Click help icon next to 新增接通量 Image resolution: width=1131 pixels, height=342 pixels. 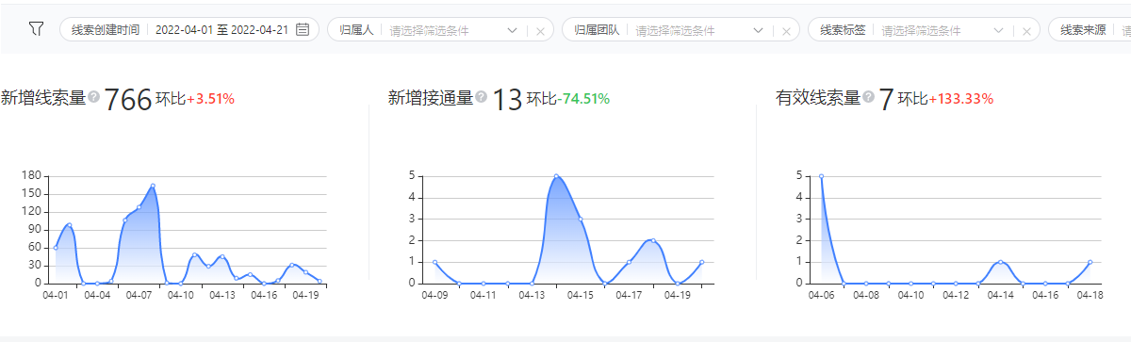point(482,97)
